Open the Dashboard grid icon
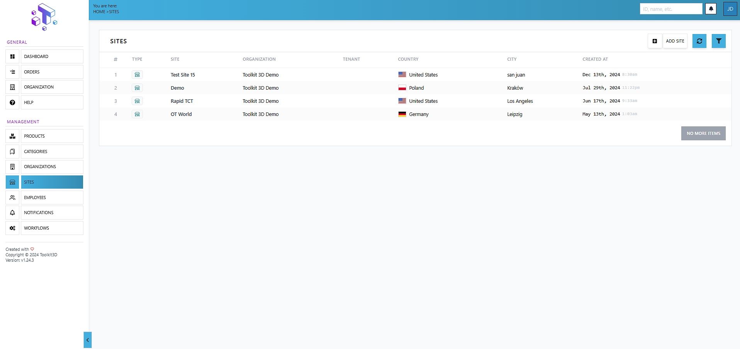This screenshot has width=740, height=349. (x=12, y=56)
